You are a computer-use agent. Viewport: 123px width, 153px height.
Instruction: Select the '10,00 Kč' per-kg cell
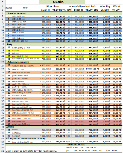[105, 65]
